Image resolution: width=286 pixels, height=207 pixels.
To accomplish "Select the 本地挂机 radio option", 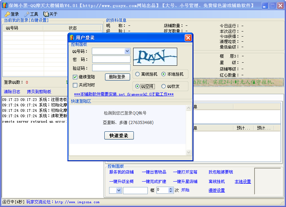I will (163, 74).
